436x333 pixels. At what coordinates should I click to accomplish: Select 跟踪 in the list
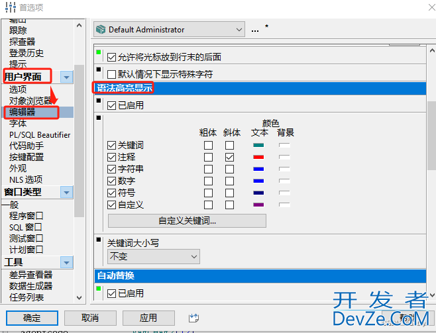pos(18,30)
